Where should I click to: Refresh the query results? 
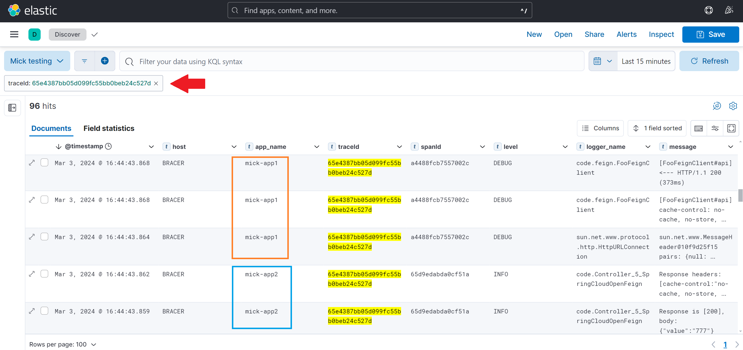pos(709,61)
